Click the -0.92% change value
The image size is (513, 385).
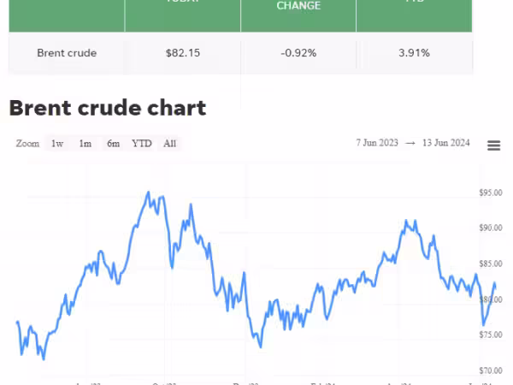298,53
